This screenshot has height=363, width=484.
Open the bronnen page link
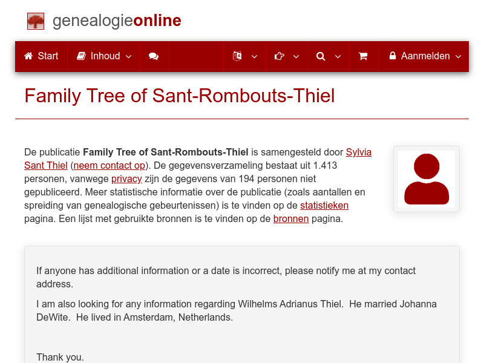291,218
